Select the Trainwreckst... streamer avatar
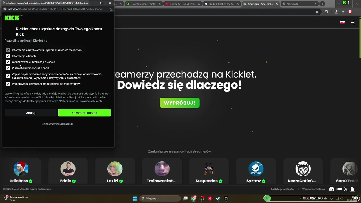Image resolution: width=361 pixels, height=203 pixels. click(x=162, y=169)
